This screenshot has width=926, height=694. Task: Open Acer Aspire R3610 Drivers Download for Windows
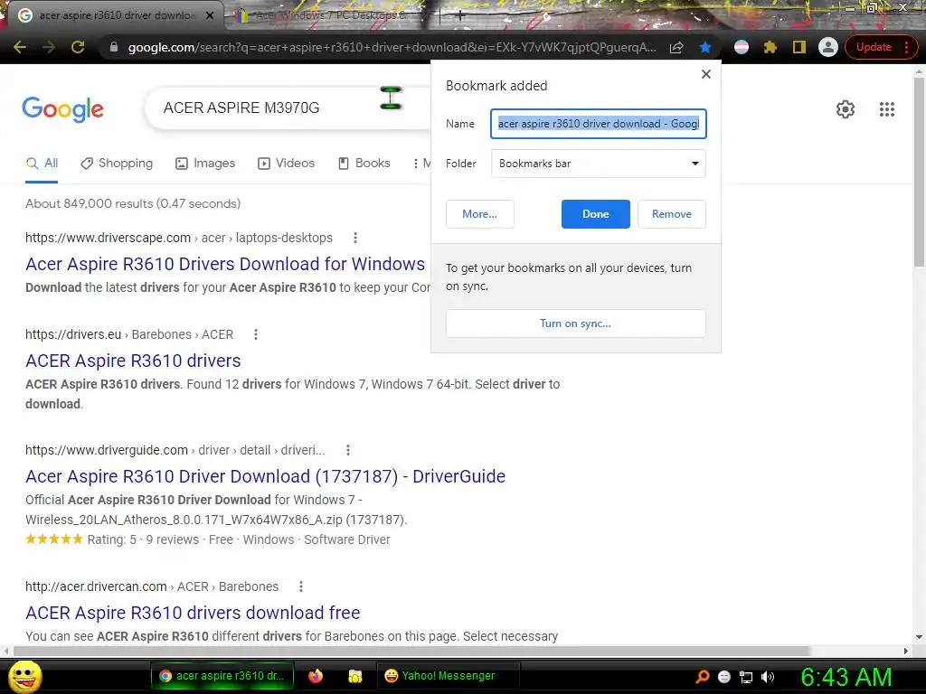pyautogui.click(x=225, y=264)
